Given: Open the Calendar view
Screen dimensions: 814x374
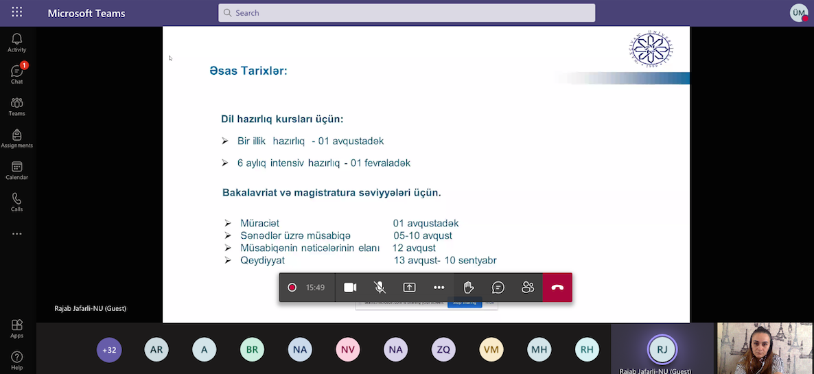Looking at the screenshot, I should (x=16, y=171).
